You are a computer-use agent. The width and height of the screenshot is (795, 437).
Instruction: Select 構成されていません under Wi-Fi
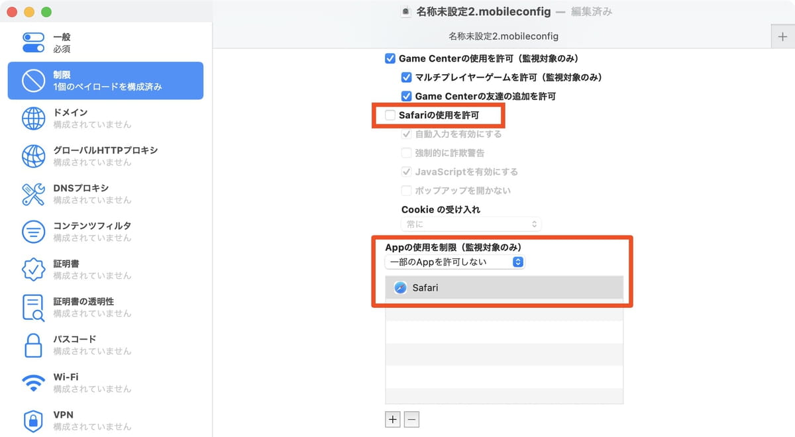pos(92,389)
